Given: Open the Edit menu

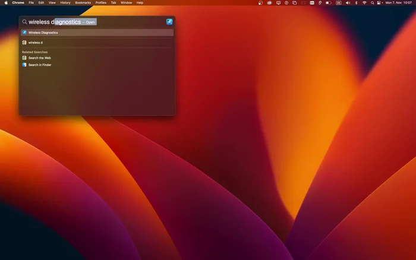Looking at the screenshot, I should [x=41, y=3].
